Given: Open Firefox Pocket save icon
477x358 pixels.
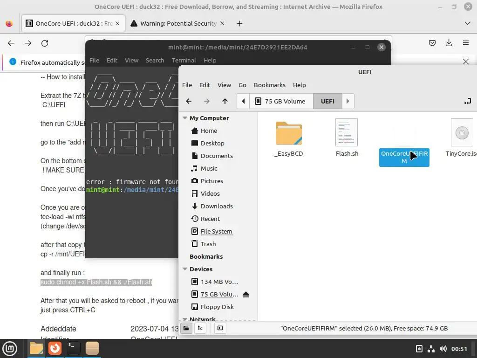Looking at the screenshot, I should [x=432, y=43].
